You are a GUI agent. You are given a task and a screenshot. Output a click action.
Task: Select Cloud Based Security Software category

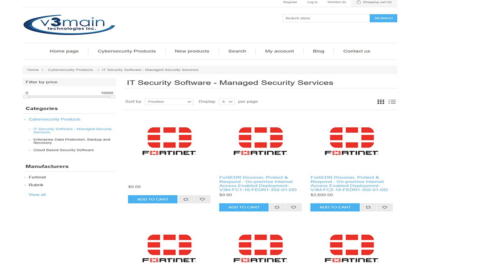[64, 150]
